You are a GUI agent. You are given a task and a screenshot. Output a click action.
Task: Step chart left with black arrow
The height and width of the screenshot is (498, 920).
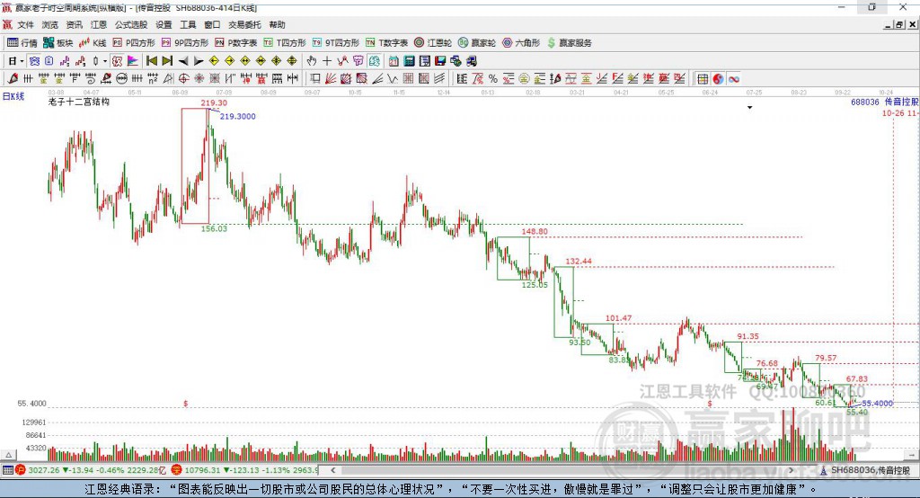click(183, 61)
